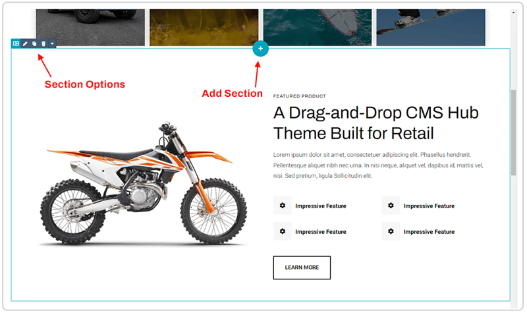Viewport: 527px width, 313px height.
Task: Delete the section with trash icon
Action: pos(43,43)
